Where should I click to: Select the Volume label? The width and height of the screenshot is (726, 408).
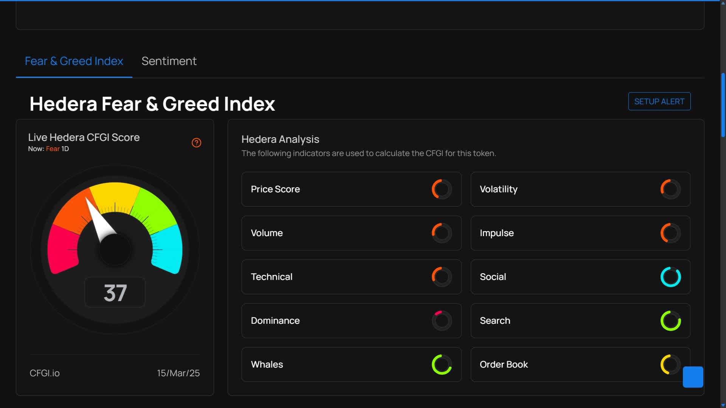[x=267, y=233]
